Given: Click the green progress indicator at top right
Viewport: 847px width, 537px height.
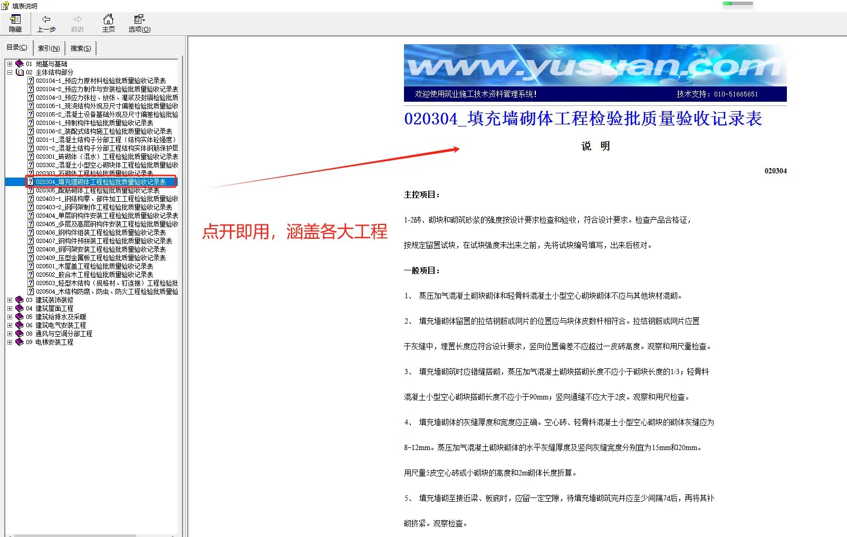Looking at the screenshot, I should (x=737, y=4).
